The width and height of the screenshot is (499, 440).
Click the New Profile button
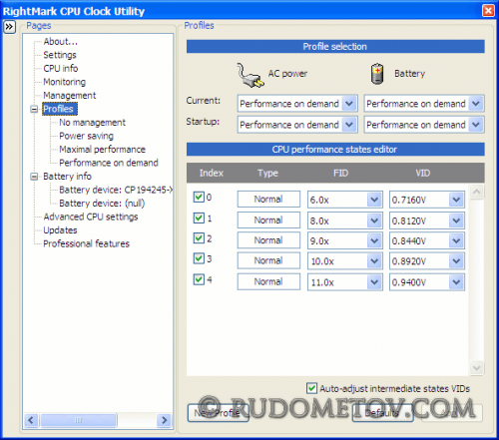(x=219, y=413)
